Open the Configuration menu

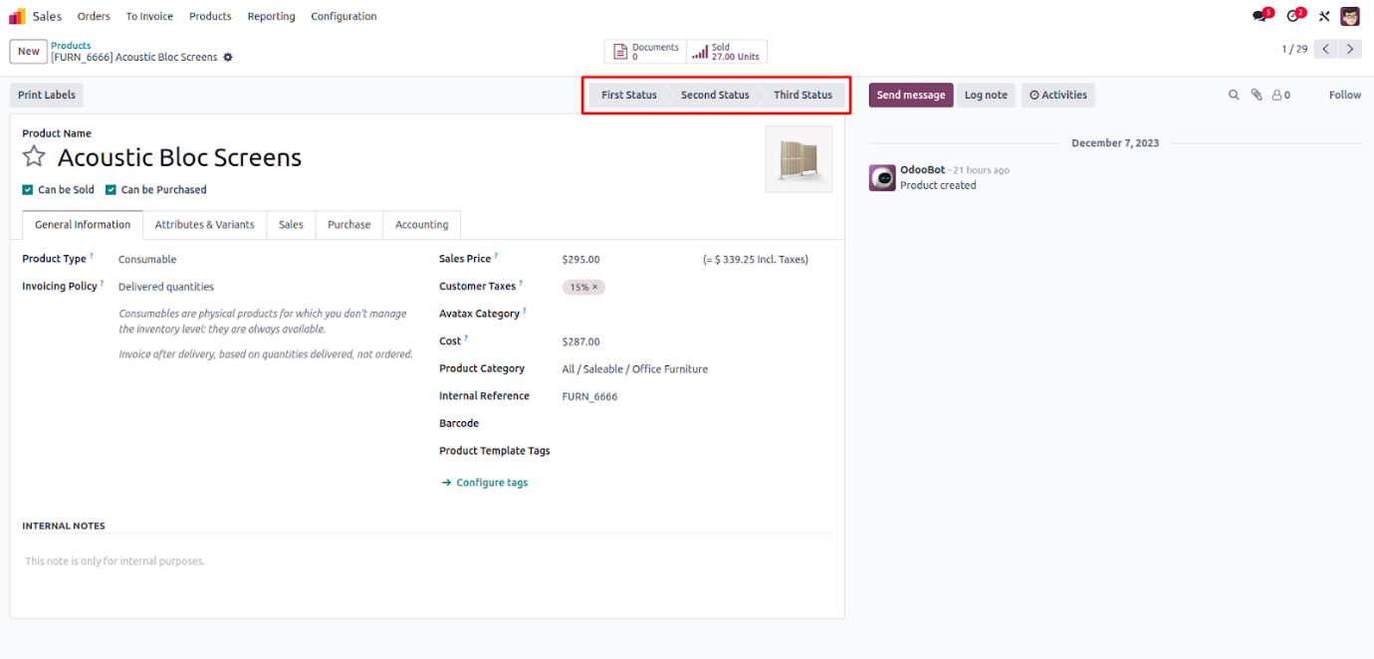(x=343, y=16)
